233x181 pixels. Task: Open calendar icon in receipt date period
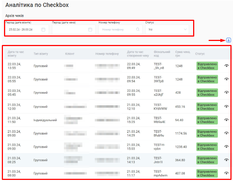90,30
